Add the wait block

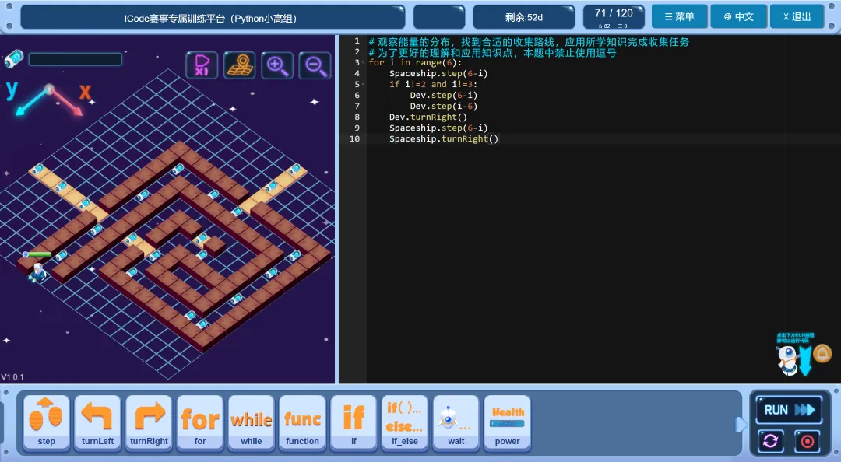[456, 423]
